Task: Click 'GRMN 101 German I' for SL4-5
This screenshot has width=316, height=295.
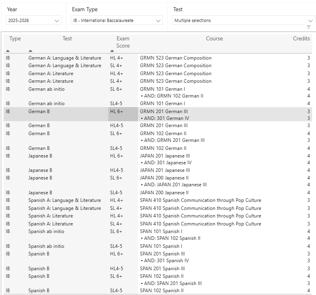Action: (162, 104)
